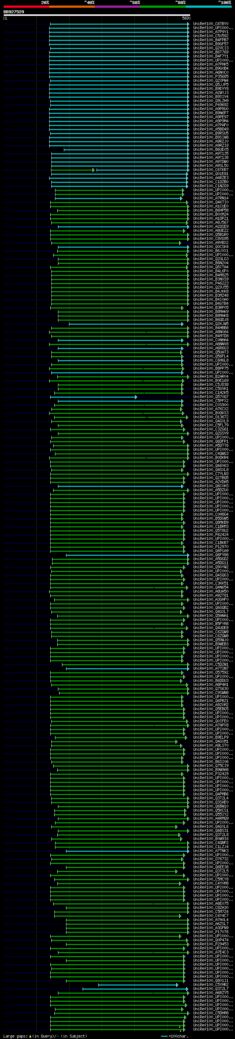
Task: Click the cyan alignment bar of UniRef100_Q2KJW5
Action: point(126,324)
